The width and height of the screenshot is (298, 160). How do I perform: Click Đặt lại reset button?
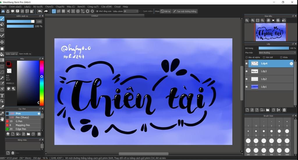tap(166, 11)
